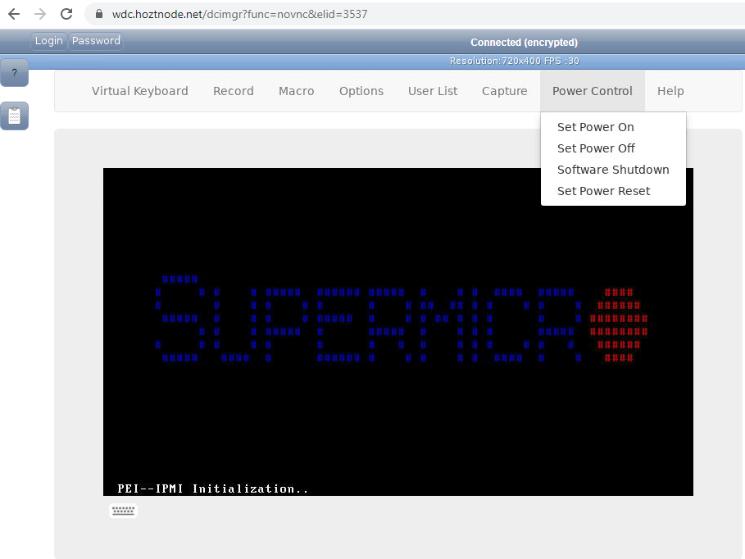The image size is (745, 559).
Task: Select Software Shutdown option
Action: [613, 170]
